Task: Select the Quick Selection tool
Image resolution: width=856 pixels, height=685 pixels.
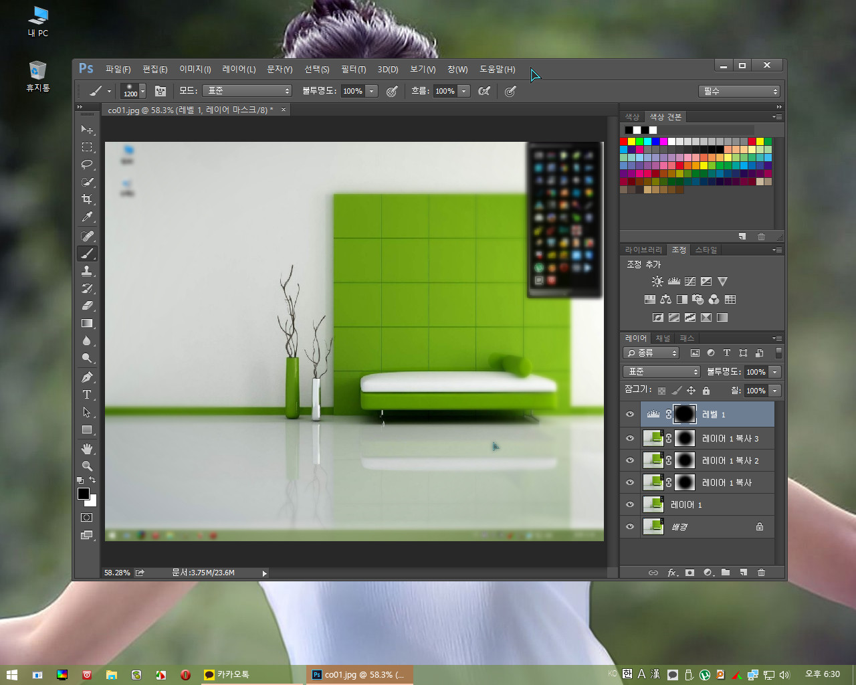Action: pyautogui.click(x=87, y=182)
